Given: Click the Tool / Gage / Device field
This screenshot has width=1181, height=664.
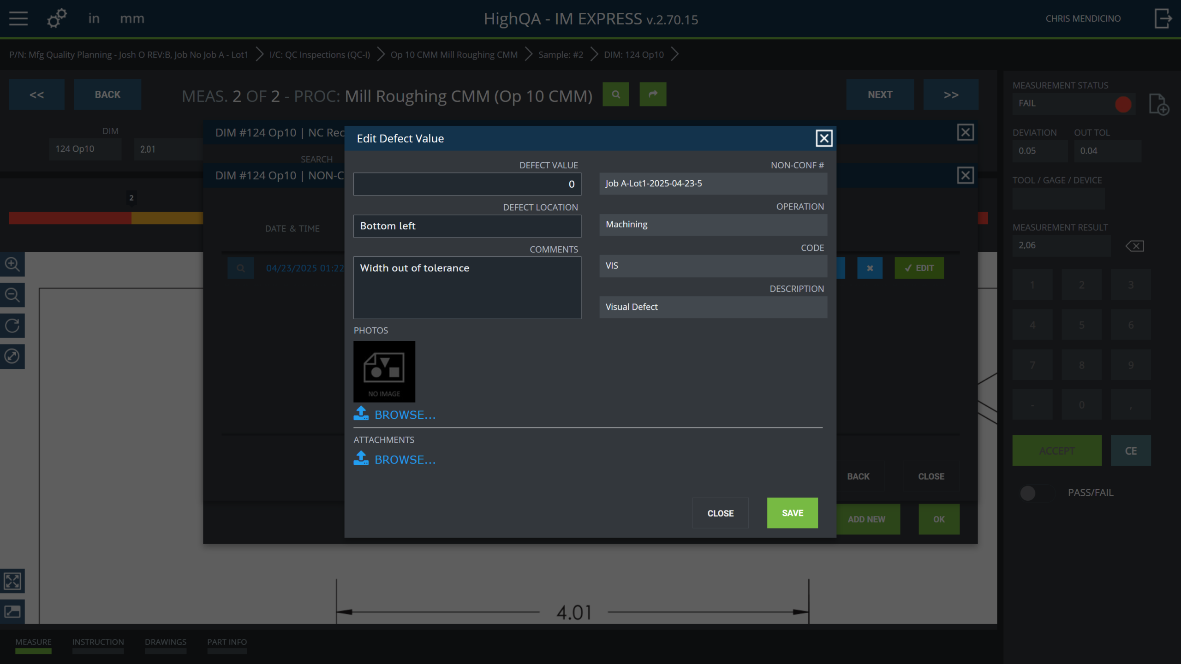Looking at the screenshot, I should (1058, 199).
